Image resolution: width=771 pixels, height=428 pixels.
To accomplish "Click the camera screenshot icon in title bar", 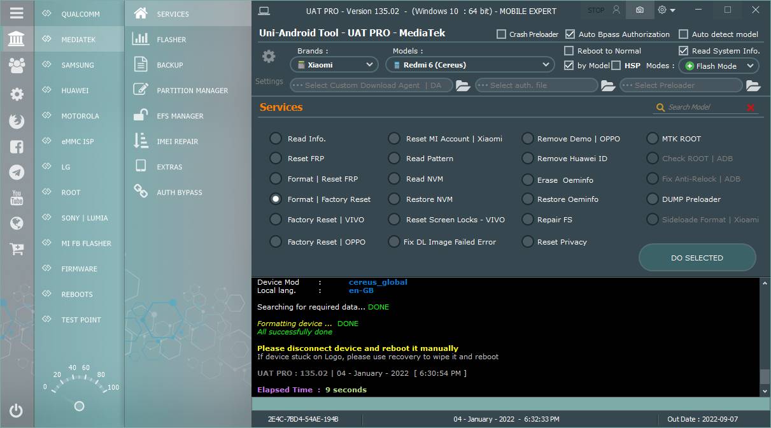I will coord(640,10).
